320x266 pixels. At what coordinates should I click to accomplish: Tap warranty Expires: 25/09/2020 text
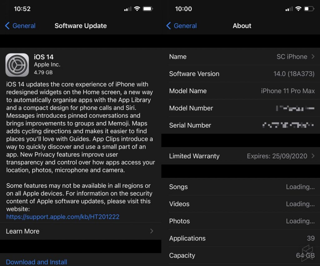(277, 156)
